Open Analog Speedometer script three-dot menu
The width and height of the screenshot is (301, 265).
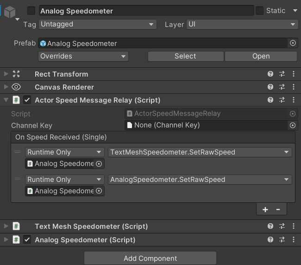(x=294, y=239)
